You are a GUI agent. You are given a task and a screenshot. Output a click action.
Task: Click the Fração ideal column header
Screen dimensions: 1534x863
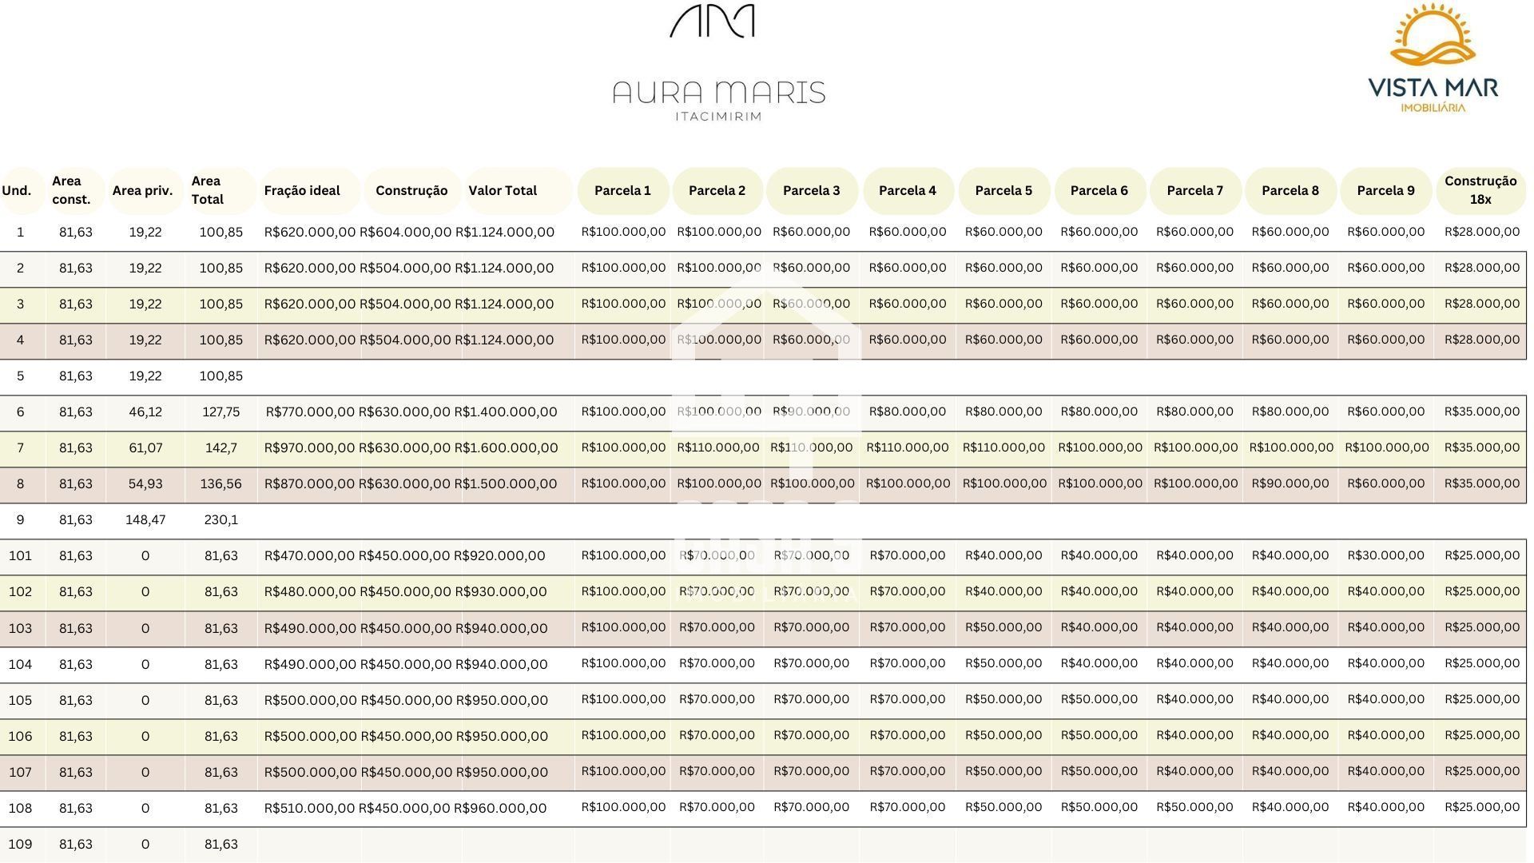302,190
